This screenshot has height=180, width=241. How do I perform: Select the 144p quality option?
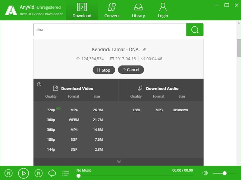(x=51, y=149)
